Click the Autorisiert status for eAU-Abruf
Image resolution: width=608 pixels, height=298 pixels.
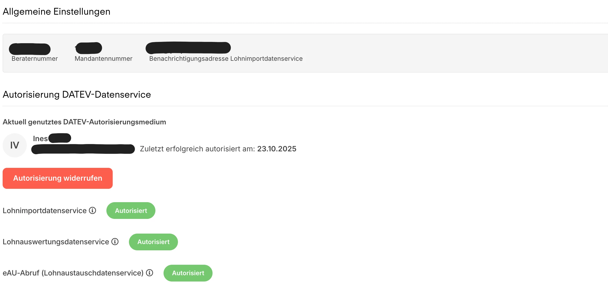click(x=188, y=273)
